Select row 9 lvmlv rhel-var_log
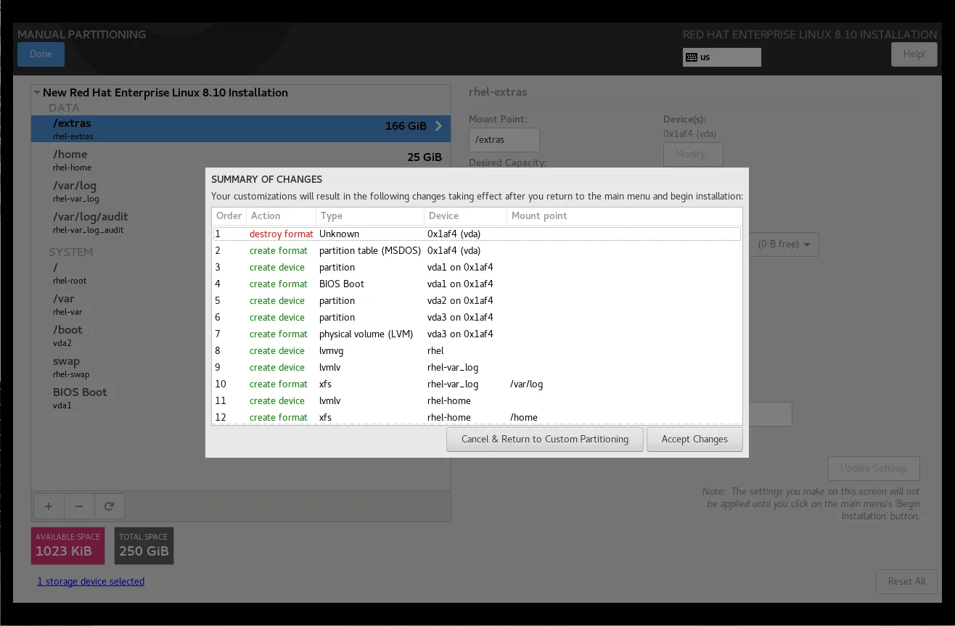Viewport: 955px width, 626px height. [x=477, y=367]
